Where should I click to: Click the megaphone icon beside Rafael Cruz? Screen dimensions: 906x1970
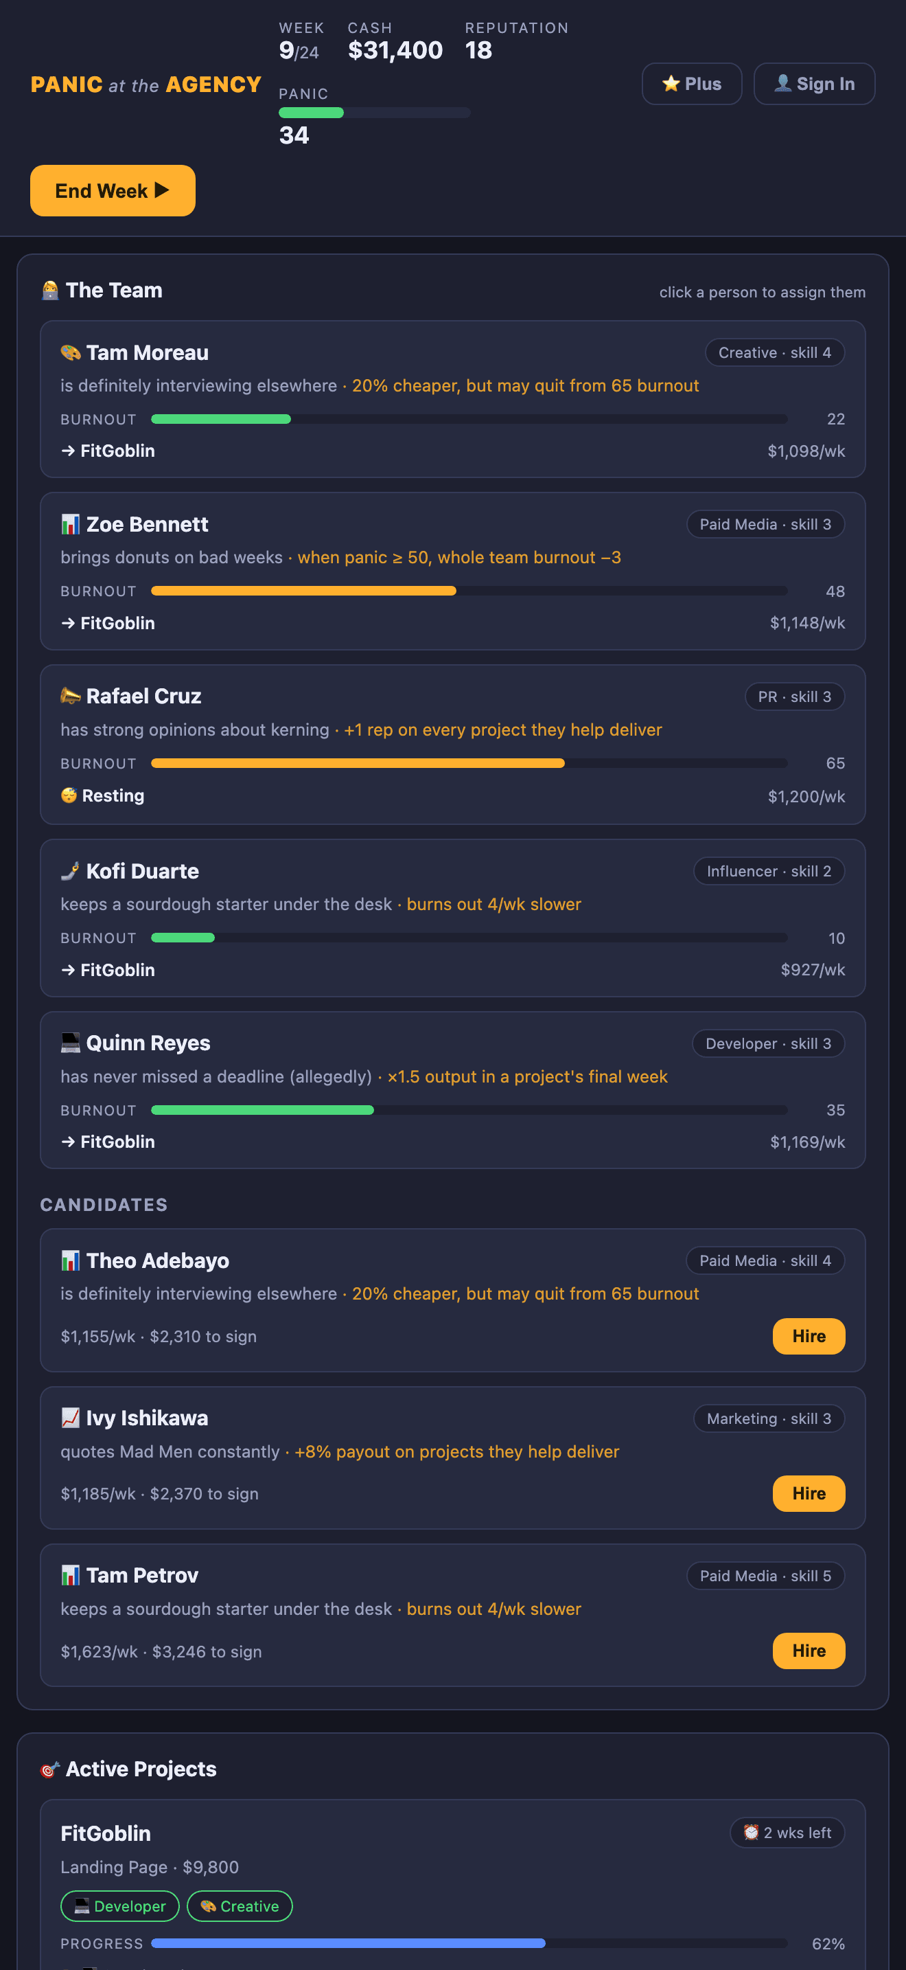[x=70, y=696]
